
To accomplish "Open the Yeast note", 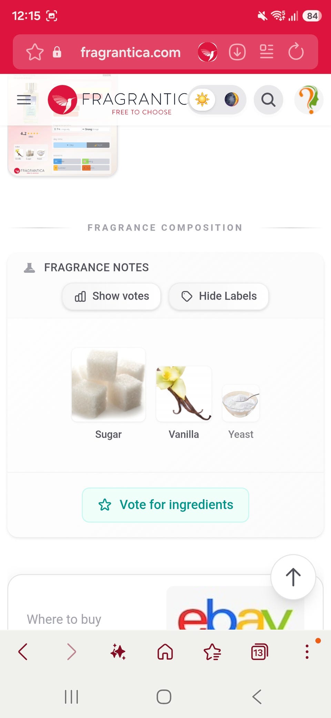I will pyautogui.click(x=241, y=411).
